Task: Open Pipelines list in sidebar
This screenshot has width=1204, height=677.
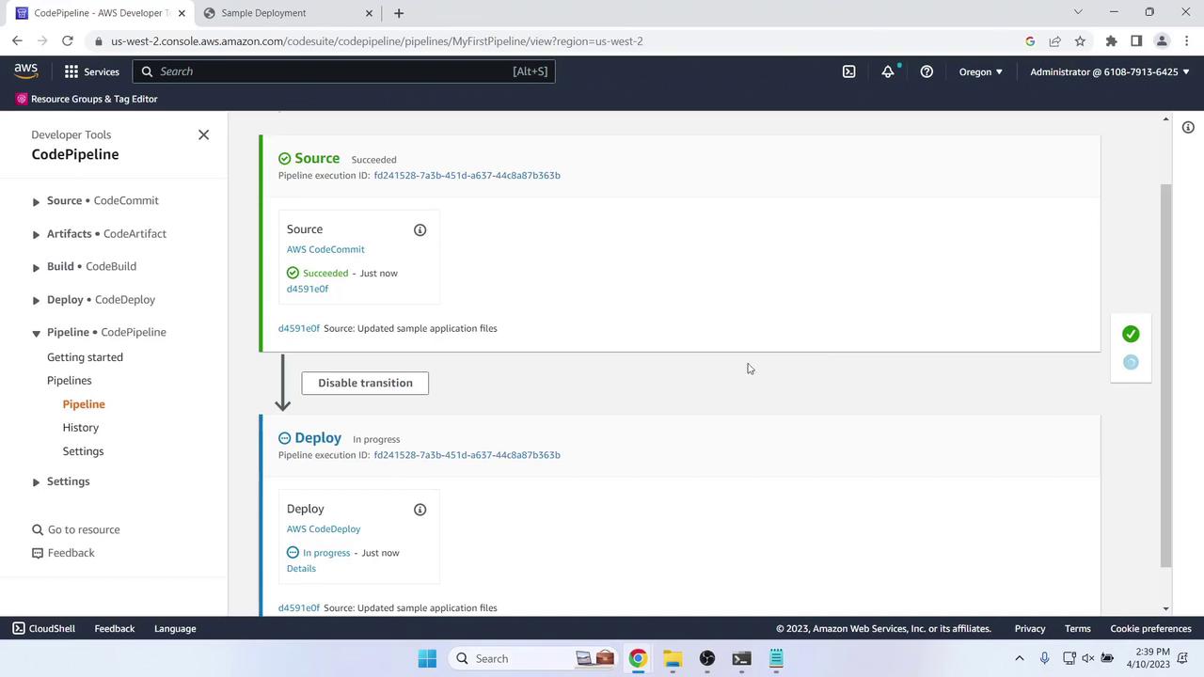Action: [x=70, y=381]
